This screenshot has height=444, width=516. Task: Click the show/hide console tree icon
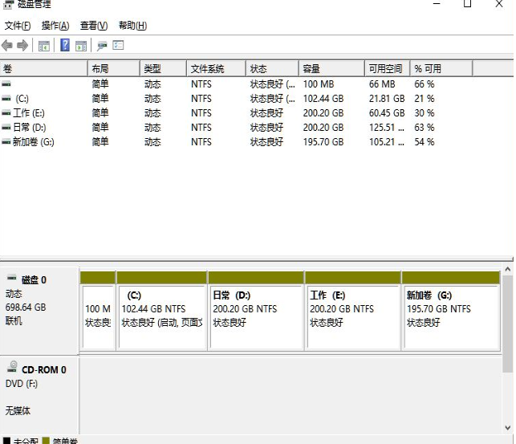pos(44,46)
